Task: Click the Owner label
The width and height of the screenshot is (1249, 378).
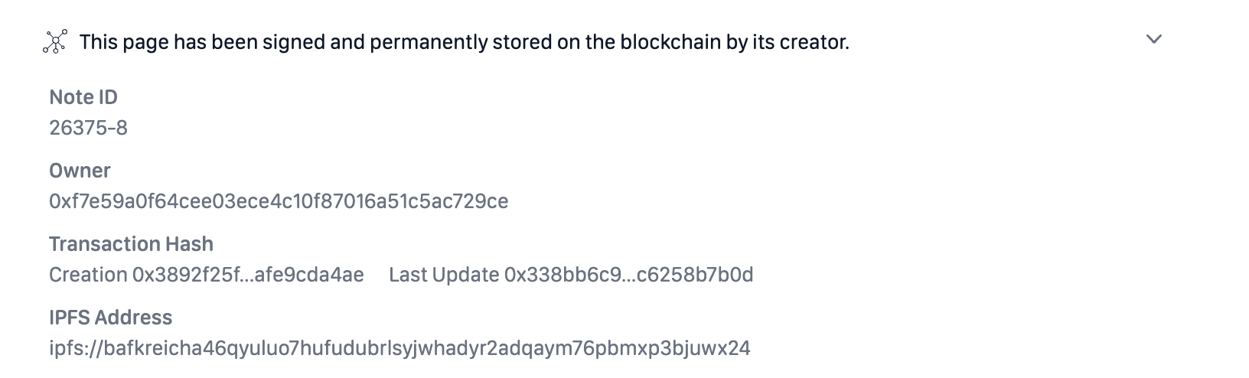Action: point(80,171)
